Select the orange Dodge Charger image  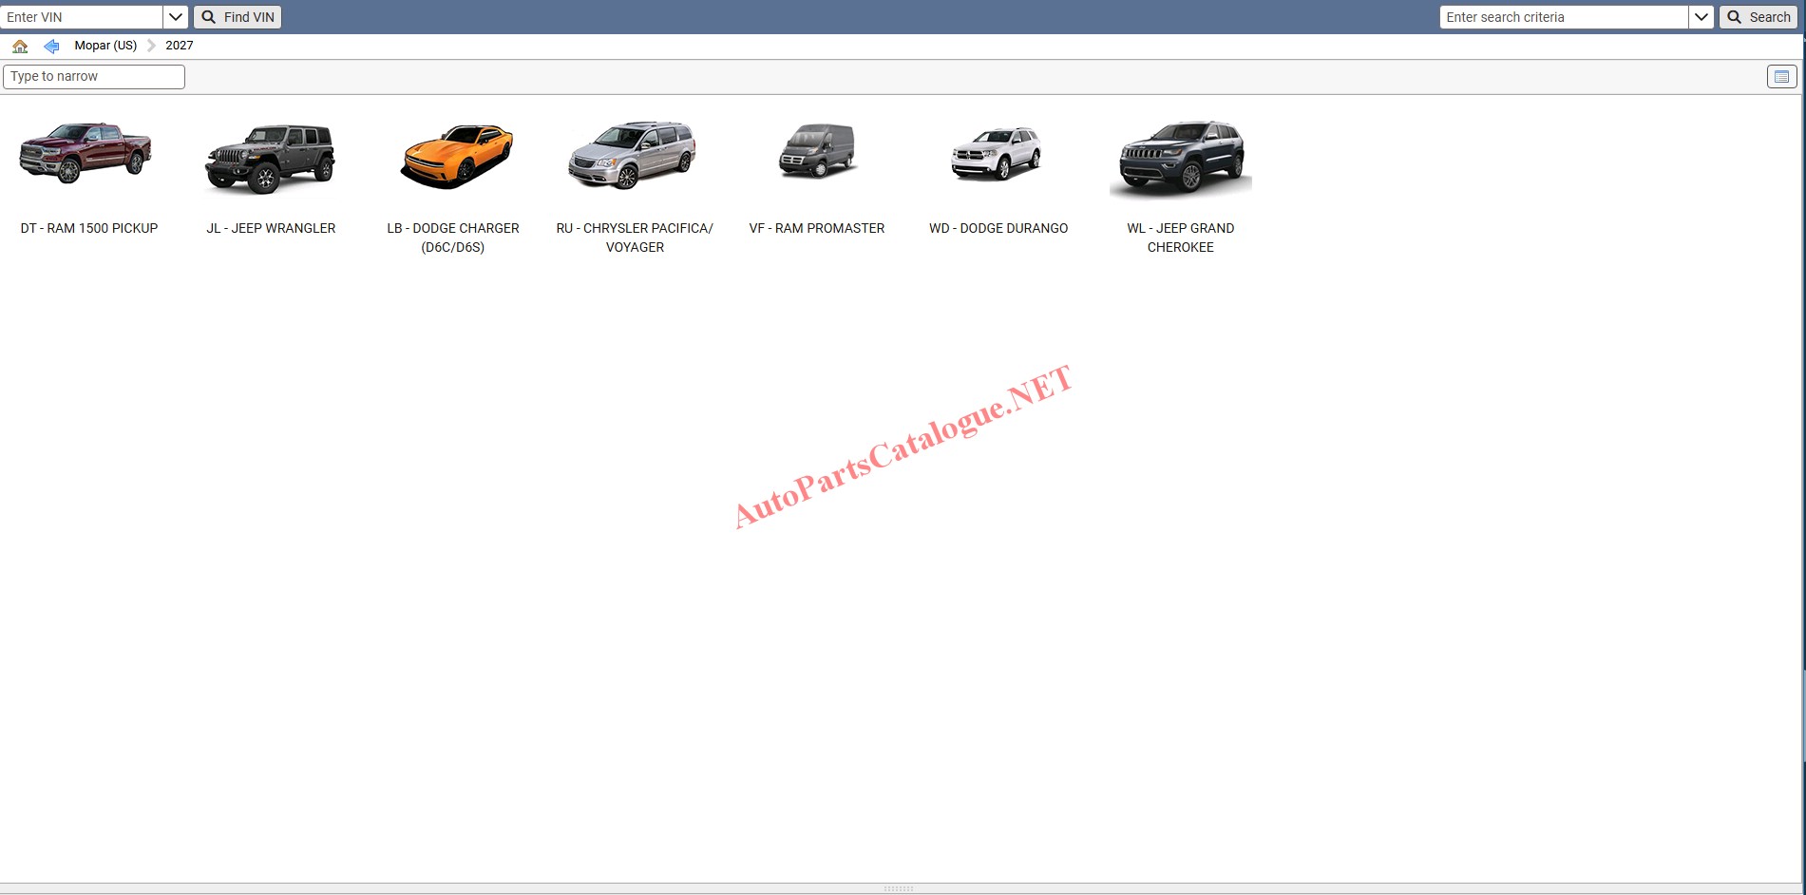pos(457,156)
